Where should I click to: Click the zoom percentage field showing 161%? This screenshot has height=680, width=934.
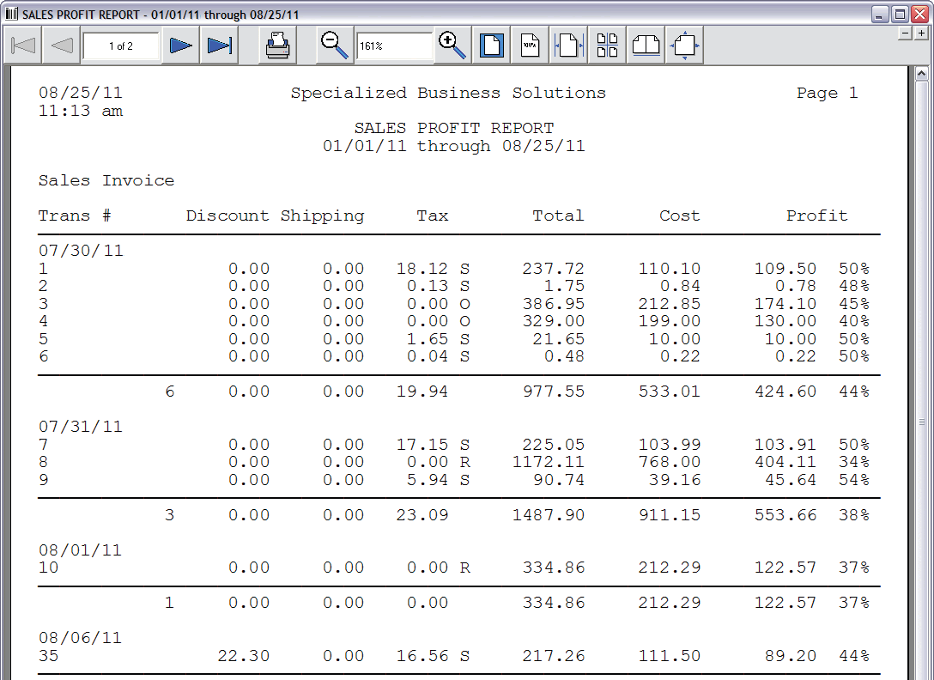394,46
